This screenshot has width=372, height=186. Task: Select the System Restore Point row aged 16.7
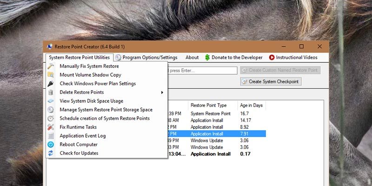coord(216,113)
